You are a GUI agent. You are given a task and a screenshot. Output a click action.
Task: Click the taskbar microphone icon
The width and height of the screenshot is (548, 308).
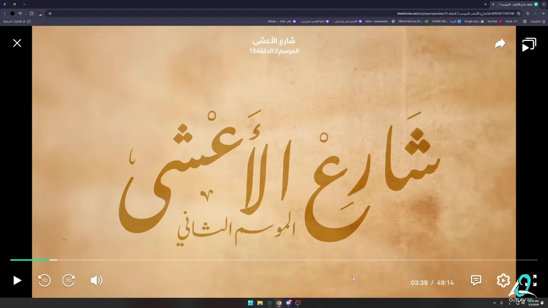(x=501, y=303)
